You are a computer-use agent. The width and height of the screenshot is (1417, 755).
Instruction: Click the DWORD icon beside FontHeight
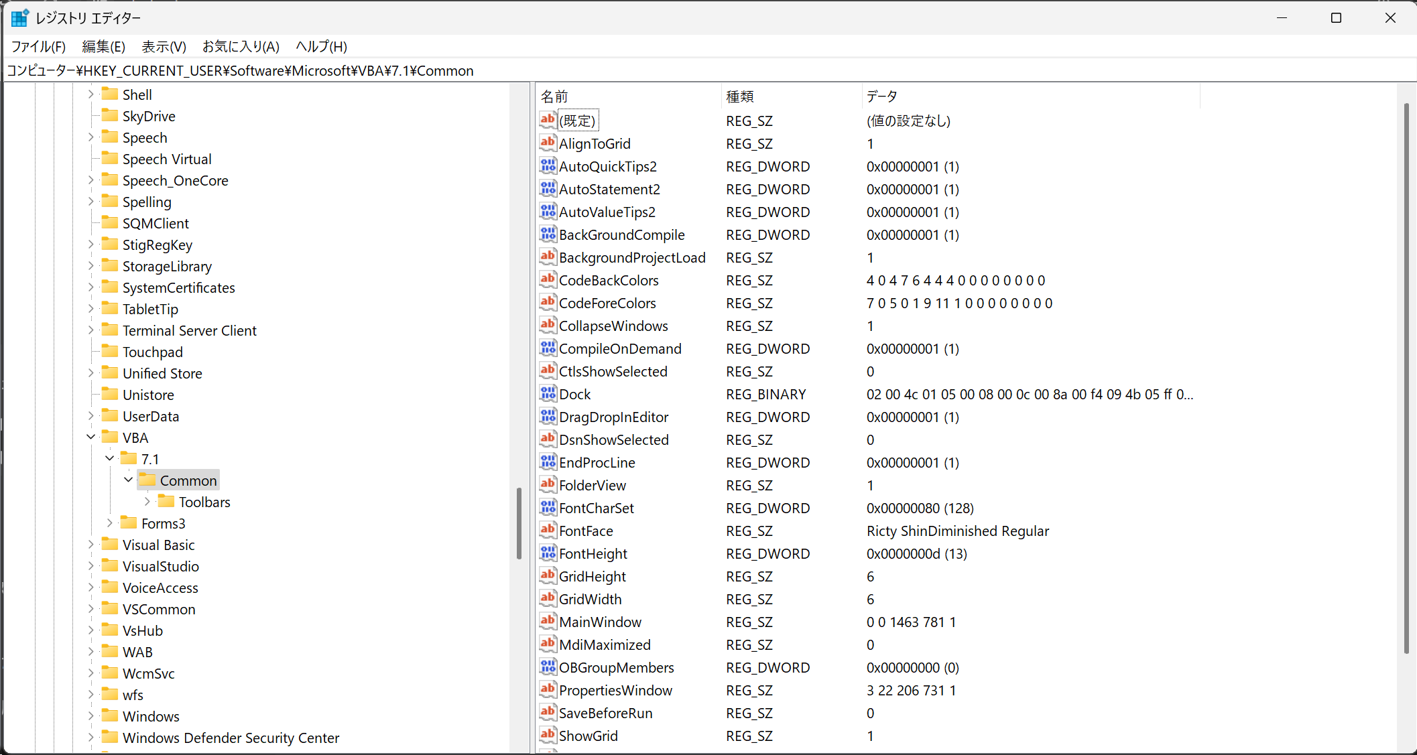[548, 553]
